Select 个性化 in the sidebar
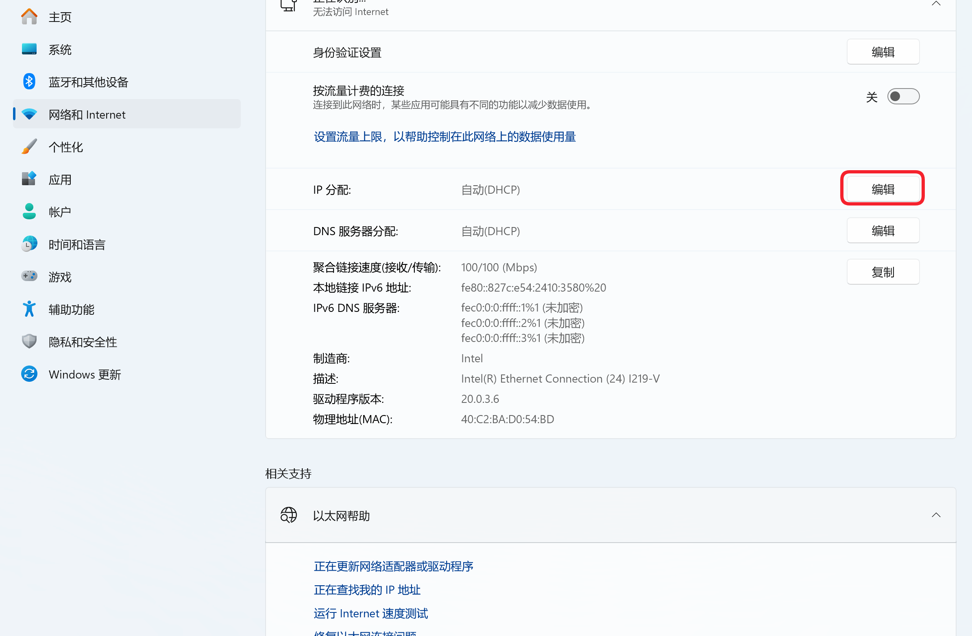 pos(65,147)
